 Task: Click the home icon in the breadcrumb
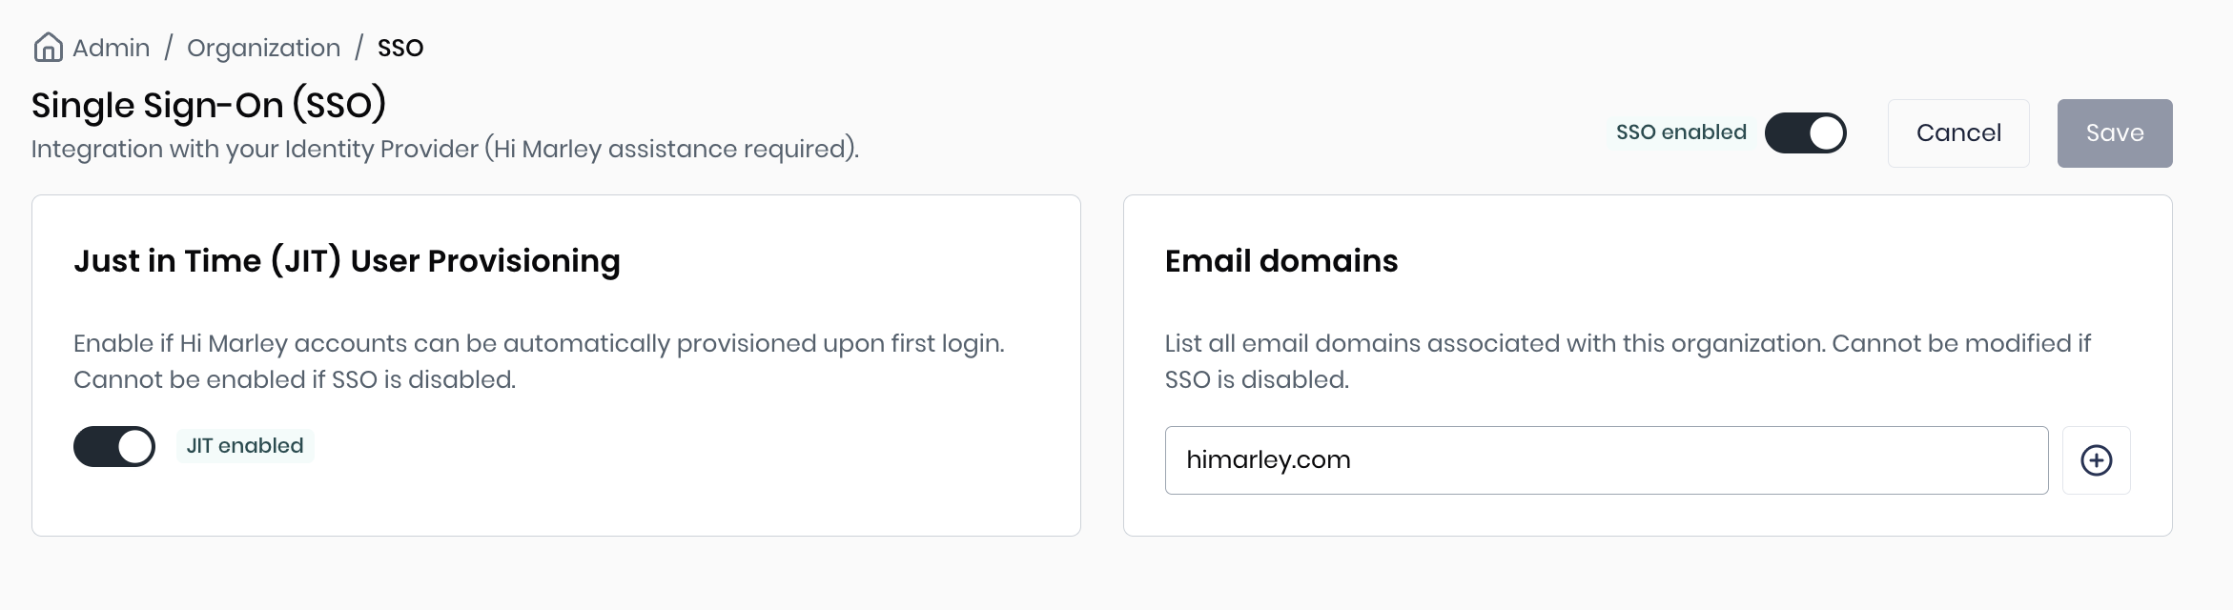coord(48,48)
